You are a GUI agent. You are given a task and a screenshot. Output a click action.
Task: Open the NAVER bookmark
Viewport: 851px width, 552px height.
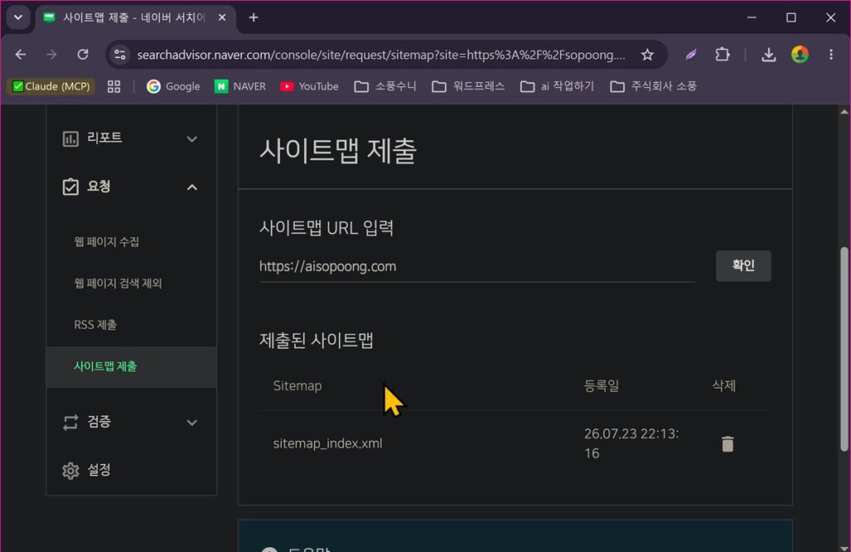tap(240, 86)
